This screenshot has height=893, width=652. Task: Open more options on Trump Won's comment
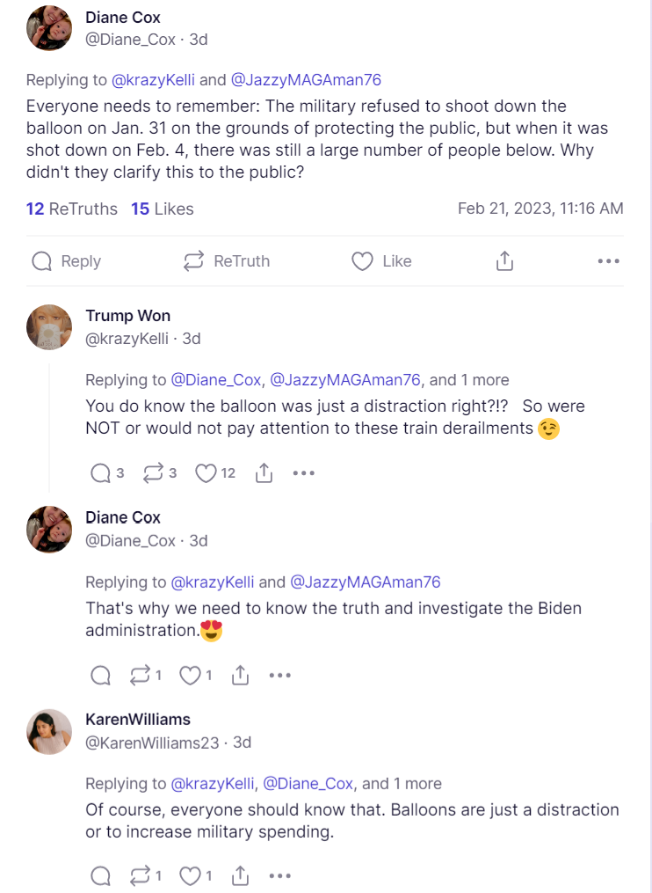[x=303, y=473]
